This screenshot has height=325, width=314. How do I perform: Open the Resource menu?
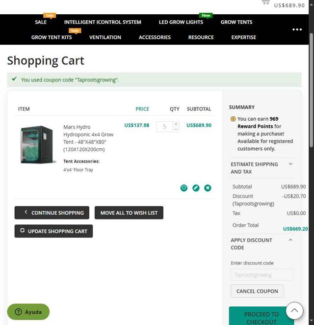coord(201,37)
